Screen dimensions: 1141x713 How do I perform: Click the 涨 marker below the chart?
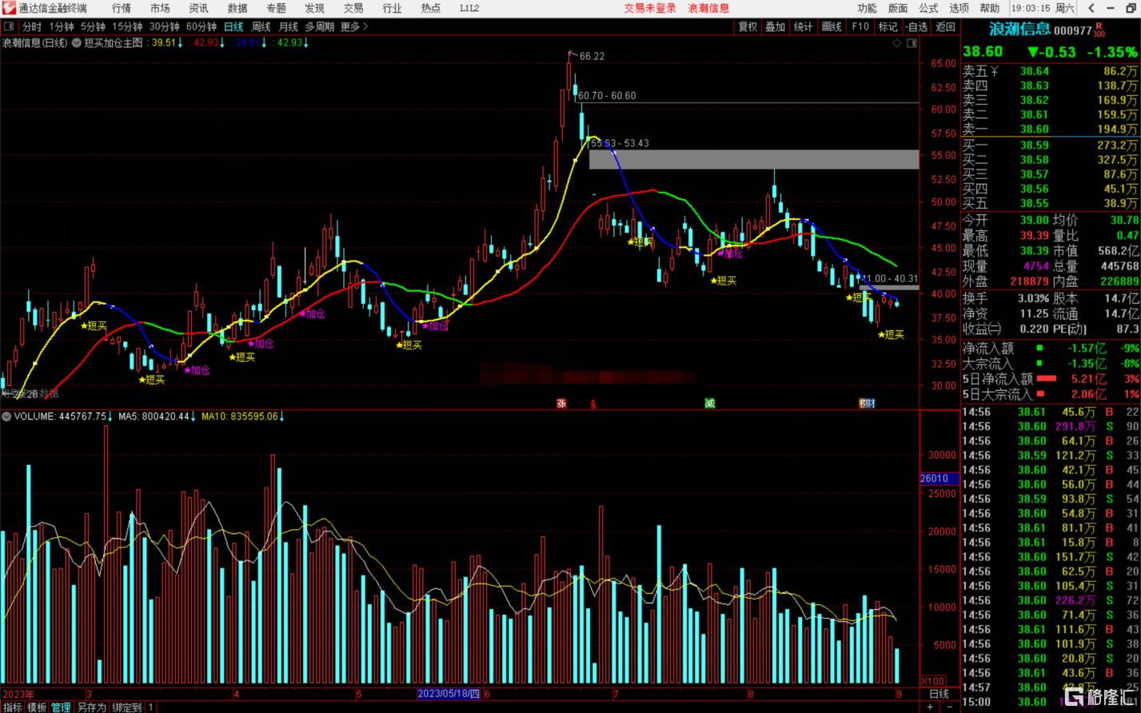(562, 403)
